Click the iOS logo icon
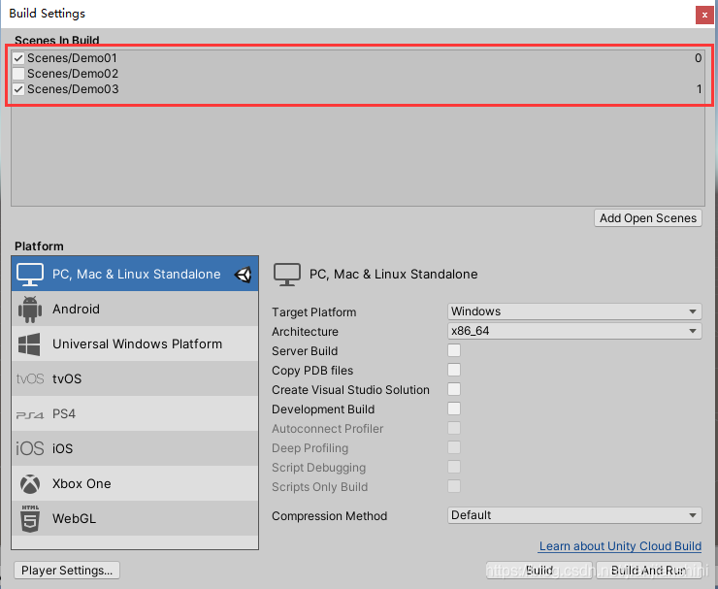The width and height of the screenshot is (718, 589). click(x=30, y=448)
